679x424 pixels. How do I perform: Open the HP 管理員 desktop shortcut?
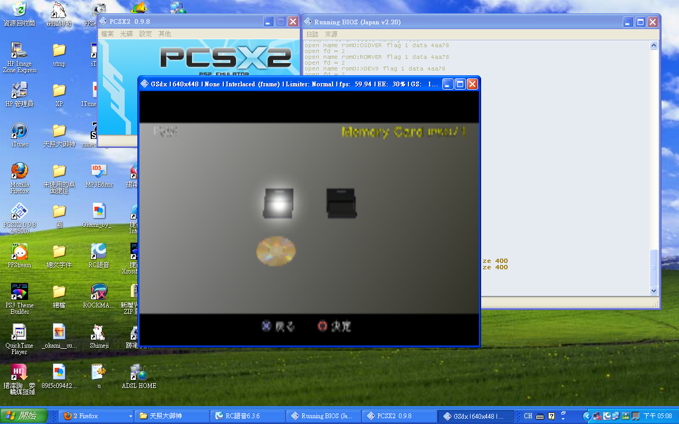(20, 94)
